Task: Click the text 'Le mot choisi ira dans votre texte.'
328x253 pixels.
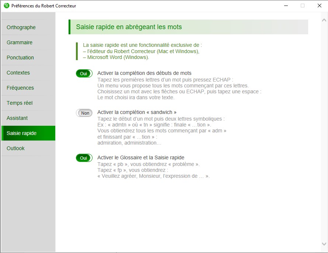Action: point(136,97)
